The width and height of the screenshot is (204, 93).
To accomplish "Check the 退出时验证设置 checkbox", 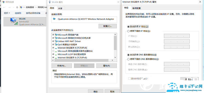I will tap(129, 78).
